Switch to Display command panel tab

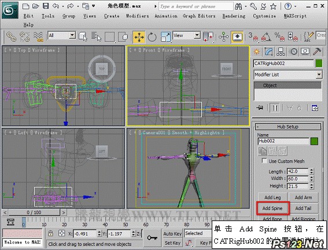[305, 52]
